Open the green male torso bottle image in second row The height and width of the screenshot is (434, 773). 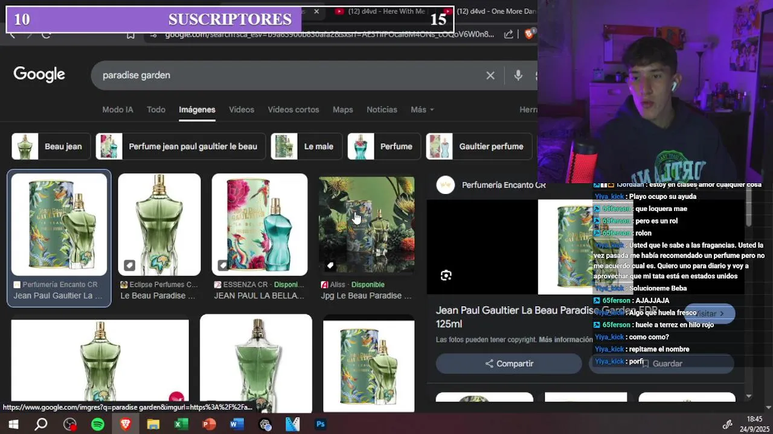tap(256, 363)
